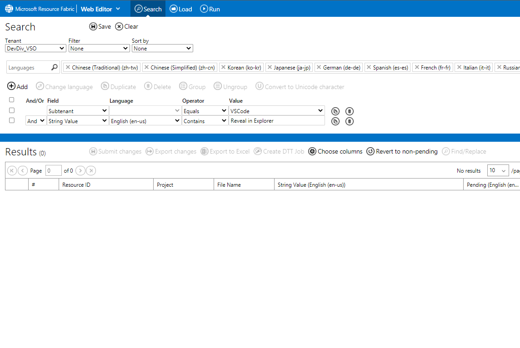Screen dimensions: 520x348
Task: Open the Subtenant field dropdown
Action: [78, 111]
